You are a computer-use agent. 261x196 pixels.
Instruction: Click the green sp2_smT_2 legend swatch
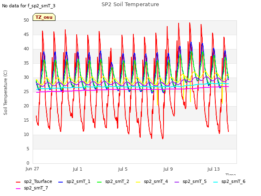pyautogui.click(x=99, y=182)
